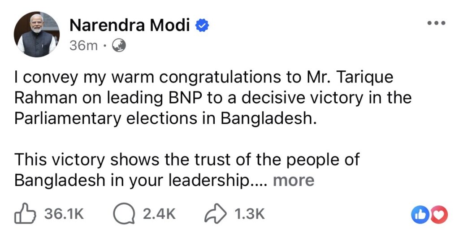Click the thumbs-up Like icon

click(x=25, y=214)
